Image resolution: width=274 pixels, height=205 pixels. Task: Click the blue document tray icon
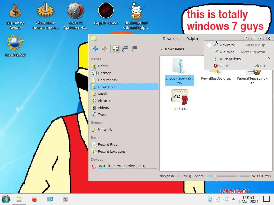210,199
